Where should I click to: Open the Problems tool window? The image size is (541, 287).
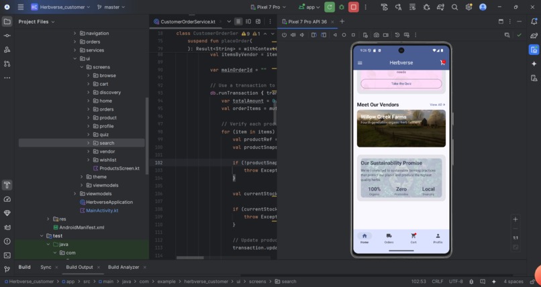(x=7, y=241)
